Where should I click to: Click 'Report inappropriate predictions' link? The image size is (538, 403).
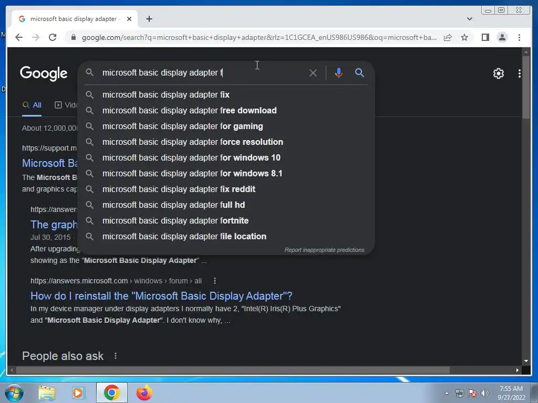point(324,250)
